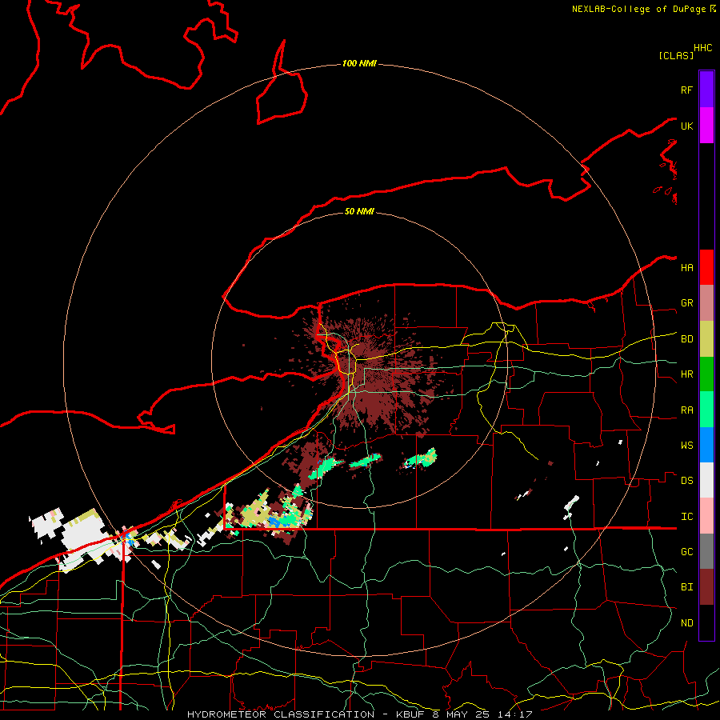Click the blue WS legend color swatch
The height and width of the screenshot is (720, 720).
click(x=706, y=445)
